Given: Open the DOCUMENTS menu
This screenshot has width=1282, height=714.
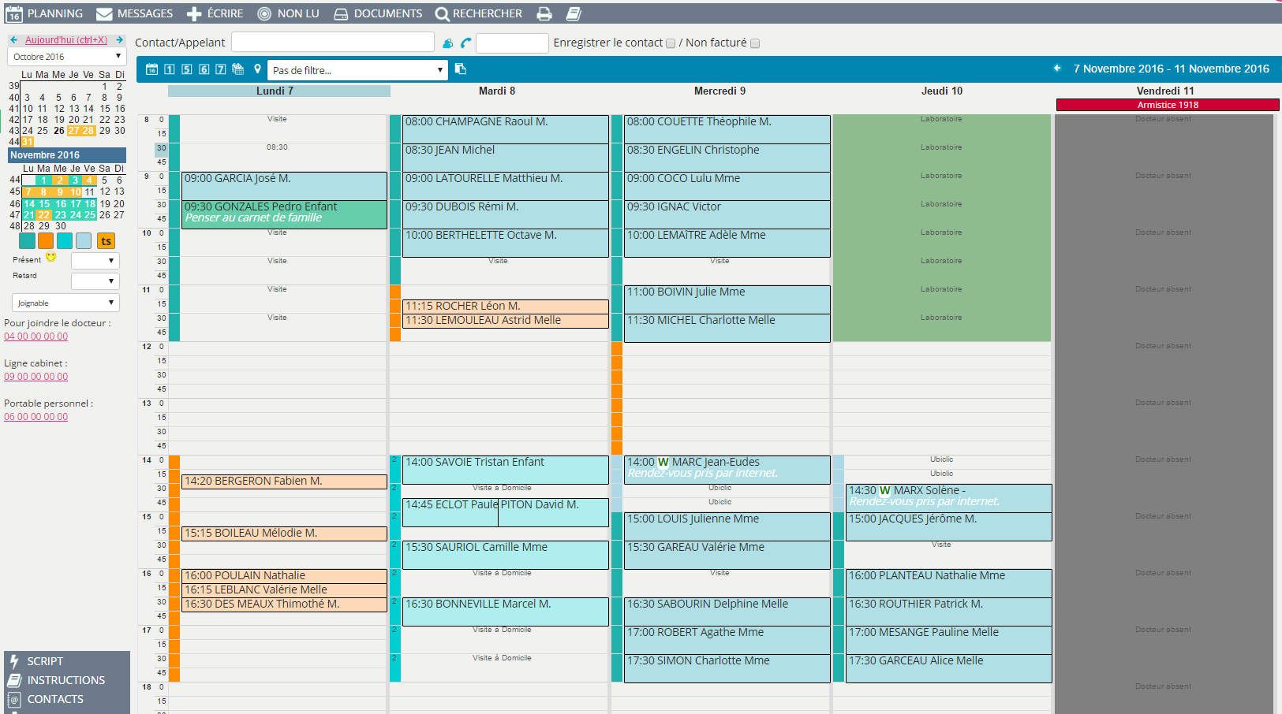Looking at the screenshot, I should [378, 13].
